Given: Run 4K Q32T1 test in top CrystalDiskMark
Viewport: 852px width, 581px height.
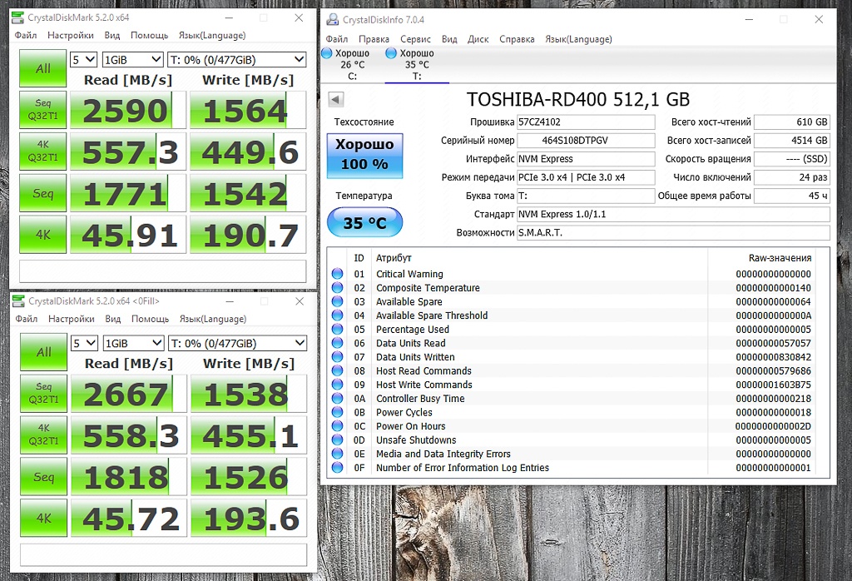Looking at the screenshot, I should (43, 151).
